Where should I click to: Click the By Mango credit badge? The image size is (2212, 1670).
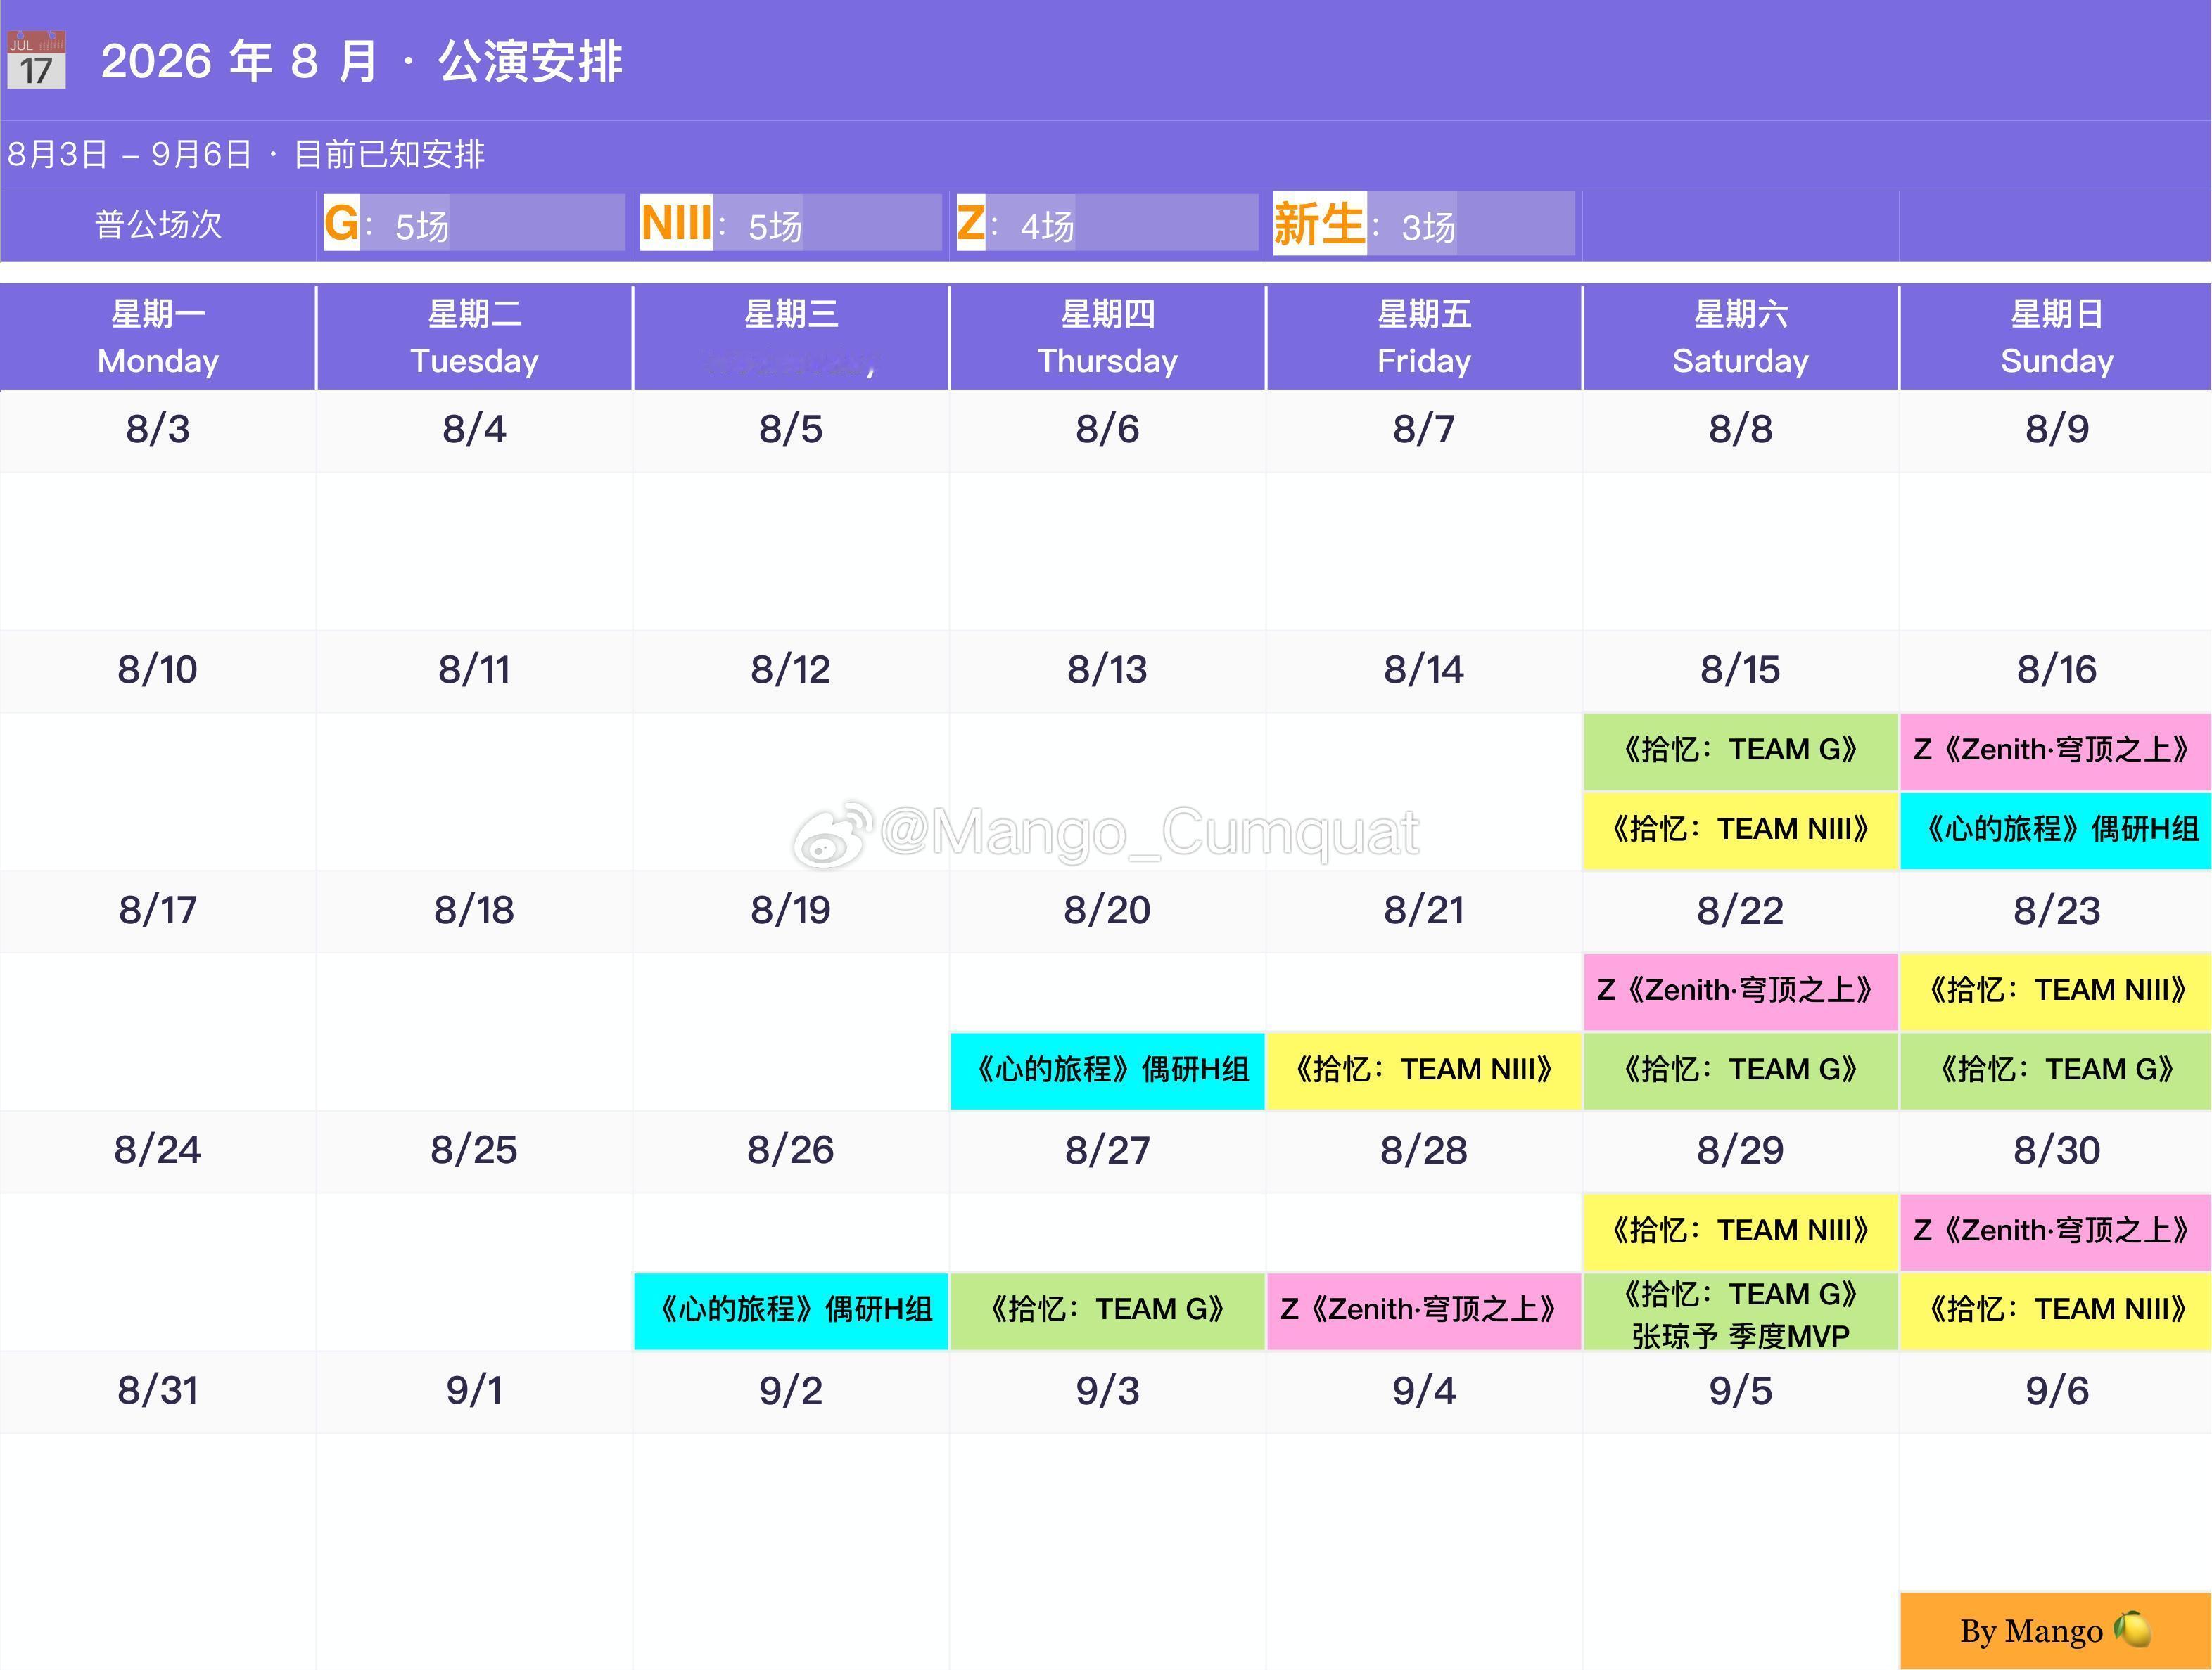pos(2056,1631)
